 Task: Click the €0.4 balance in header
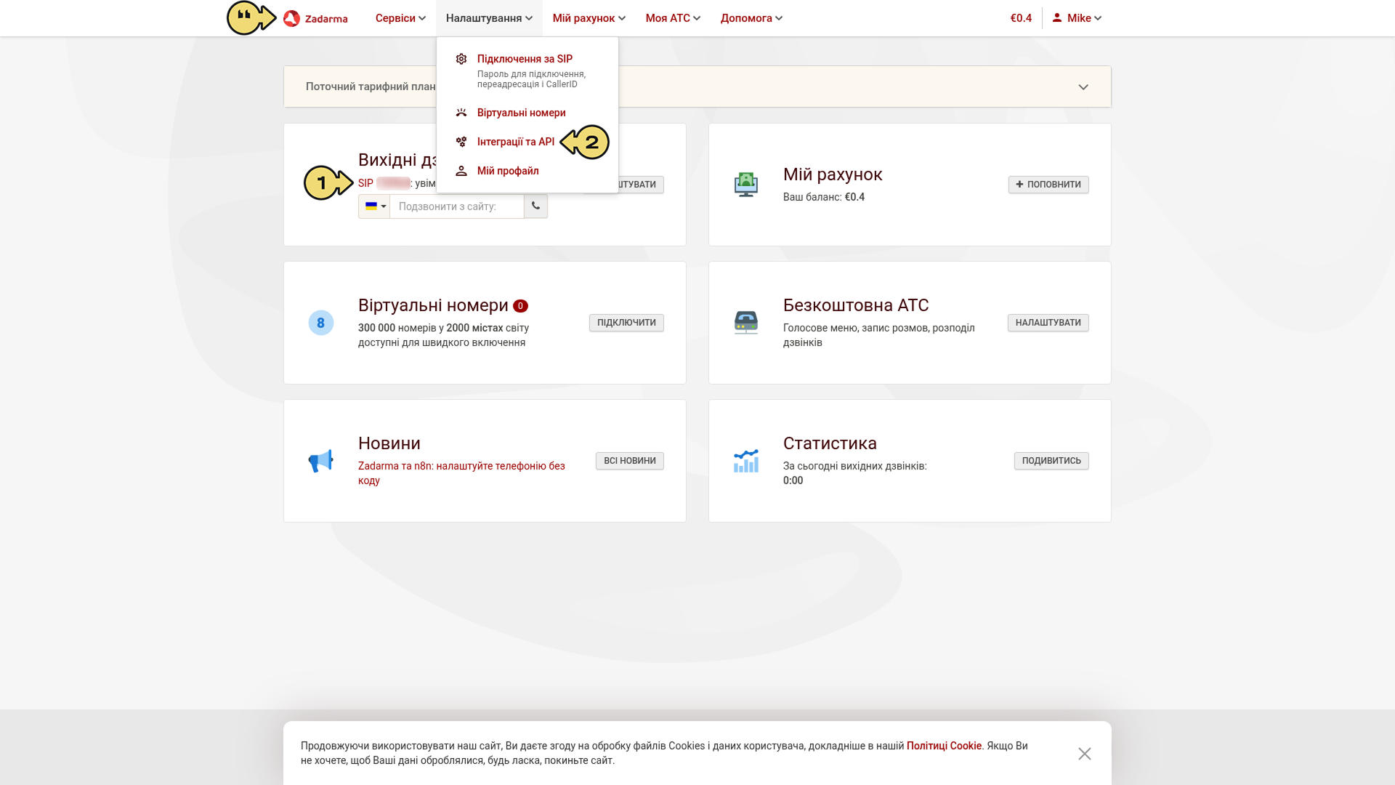1021,18
